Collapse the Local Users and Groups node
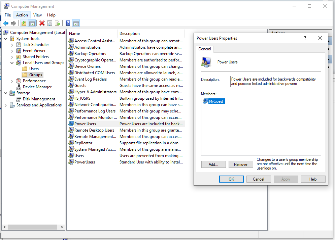Image resolution: width=335 pixels, height=240 pixels. click(x=12, y=63)
